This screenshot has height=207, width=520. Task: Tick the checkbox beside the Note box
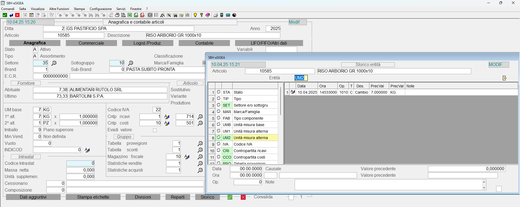point(499,189)
